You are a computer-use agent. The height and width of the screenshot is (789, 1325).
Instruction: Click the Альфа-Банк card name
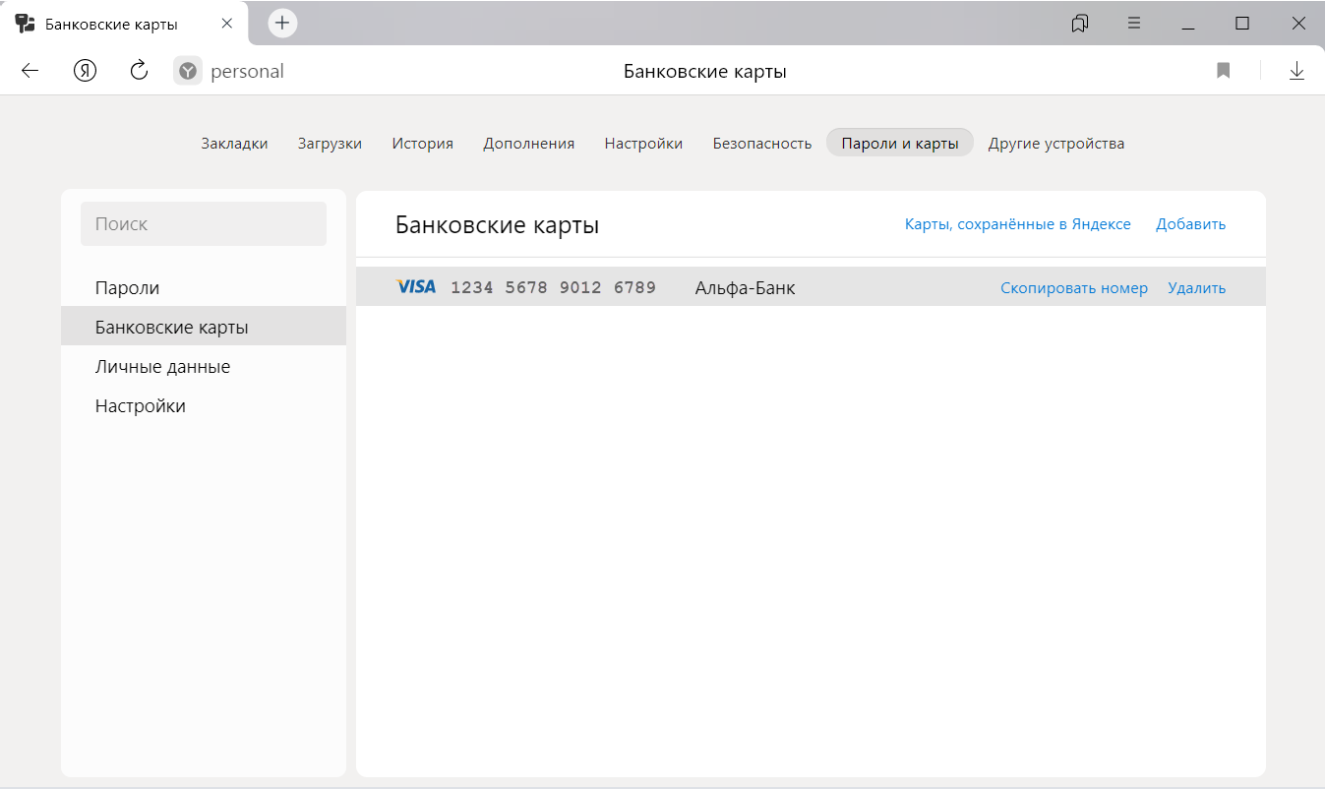pos(745,287)
